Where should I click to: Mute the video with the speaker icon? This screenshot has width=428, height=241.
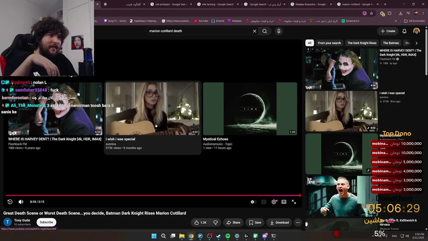[x=21, y=202]
